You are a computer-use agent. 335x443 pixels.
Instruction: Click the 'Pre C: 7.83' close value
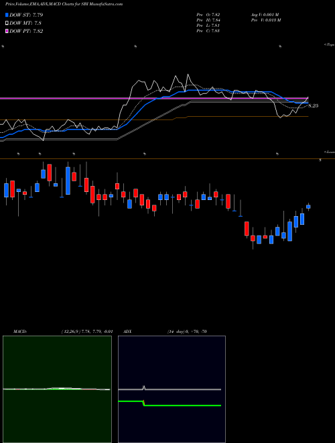click(x=208, y=31)
